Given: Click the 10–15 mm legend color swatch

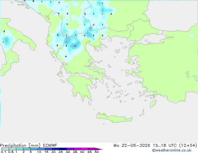Looking at the screenshot, I should pos(42,149).
